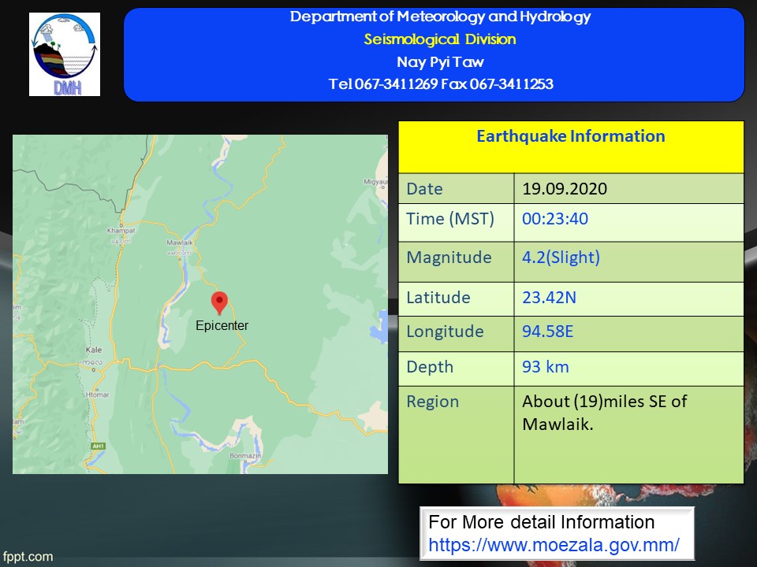Click the Epicenter text label on map
757x567 pixels.
coord(222,325)
